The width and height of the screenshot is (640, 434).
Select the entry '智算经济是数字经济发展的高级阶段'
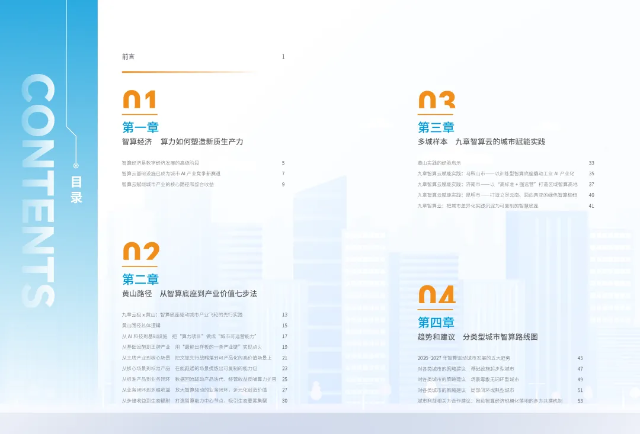coord(161,163)
